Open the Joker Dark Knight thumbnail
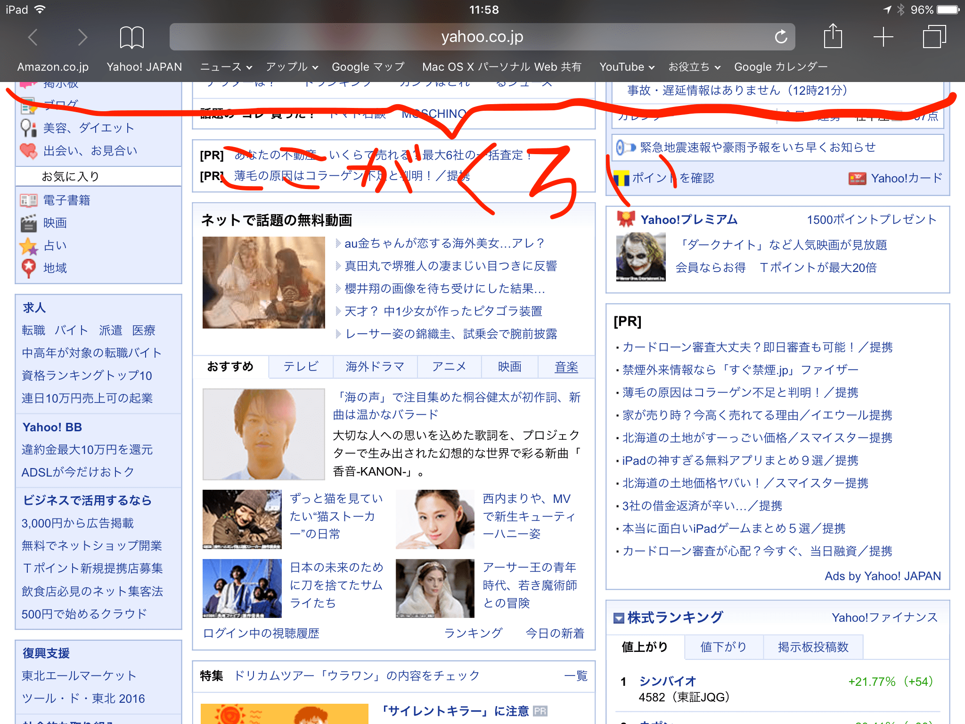The image size is (965, 724). pyautogui.click(x=640, y=257)
